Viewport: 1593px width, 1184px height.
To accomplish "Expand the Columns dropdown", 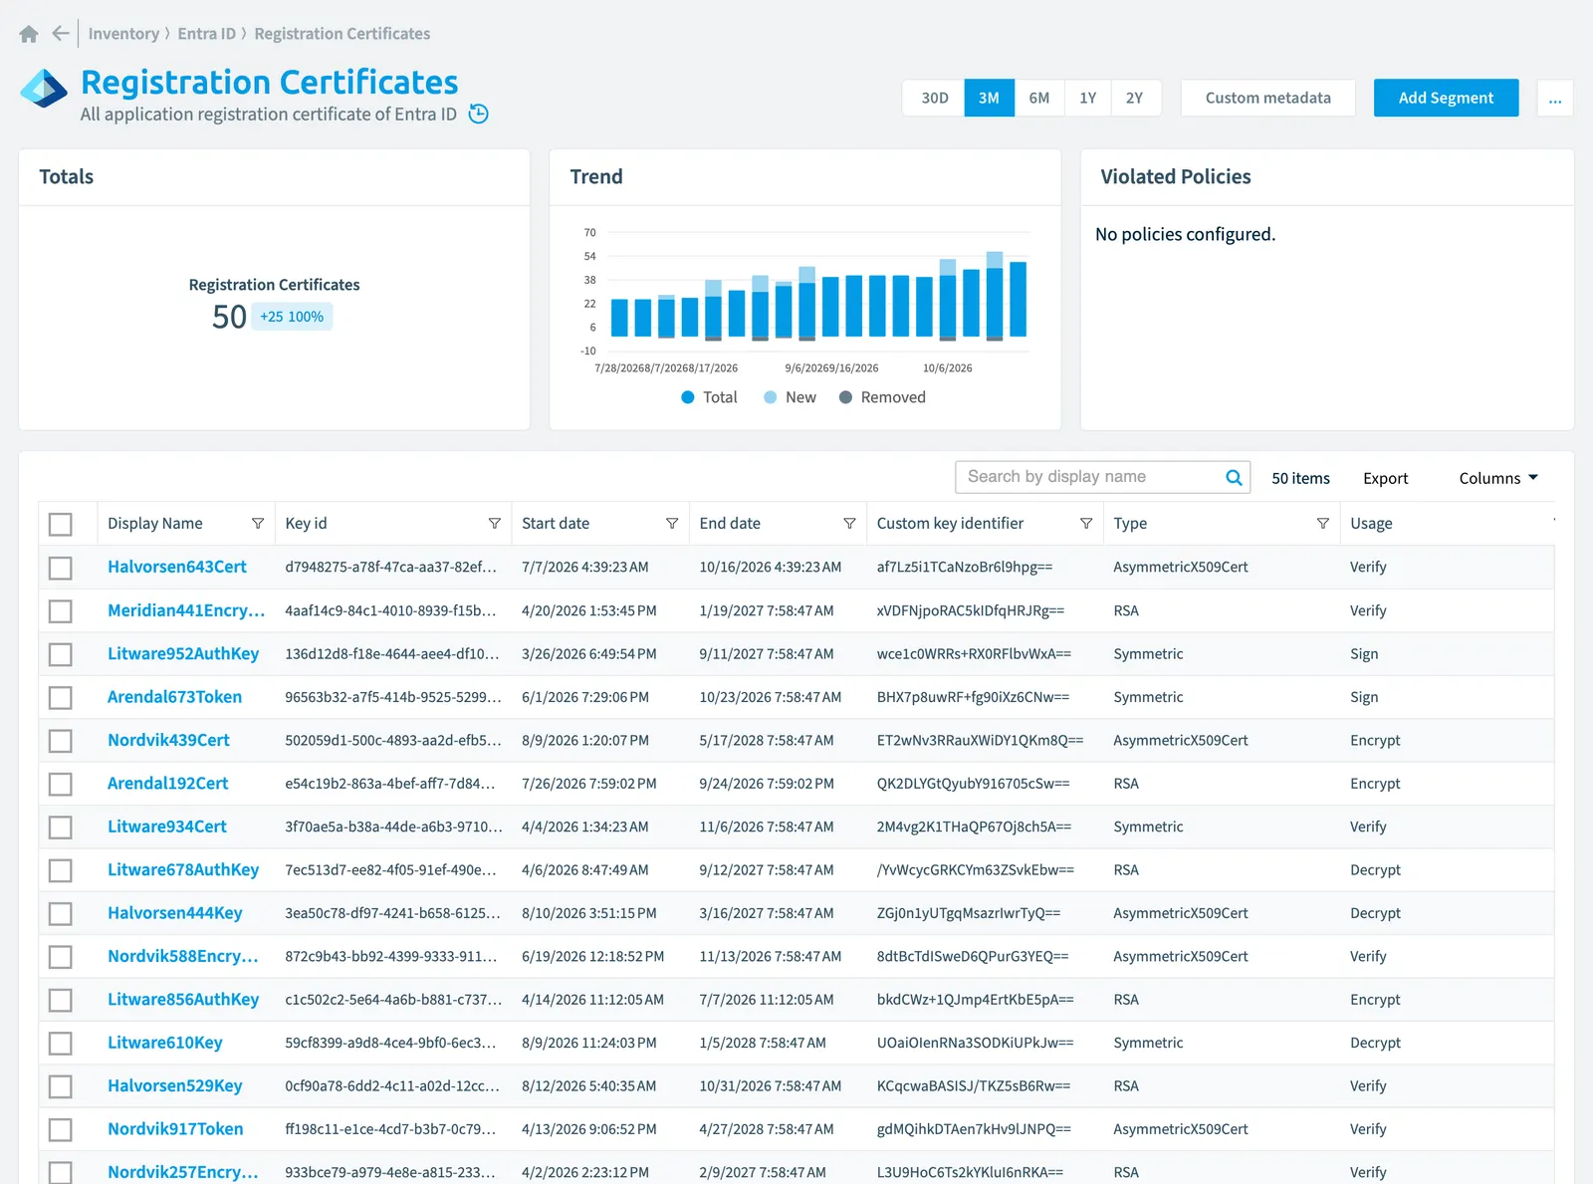I will [1498, 478].
